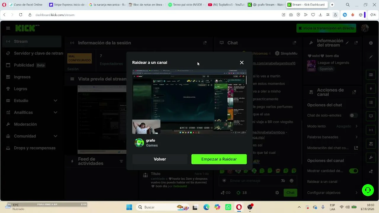The image size is (379, 213).
Task: Click the browser heart bookmark icon
Action: [313, 15]
